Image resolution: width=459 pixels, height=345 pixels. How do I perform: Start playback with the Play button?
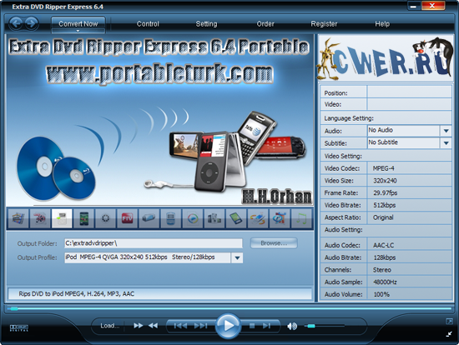click(x=229, y=325)
